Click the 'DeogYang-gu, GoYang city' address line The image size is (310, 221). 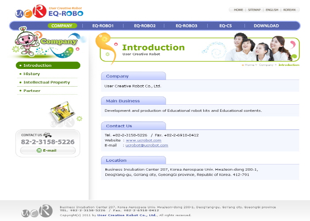(177, 175)
